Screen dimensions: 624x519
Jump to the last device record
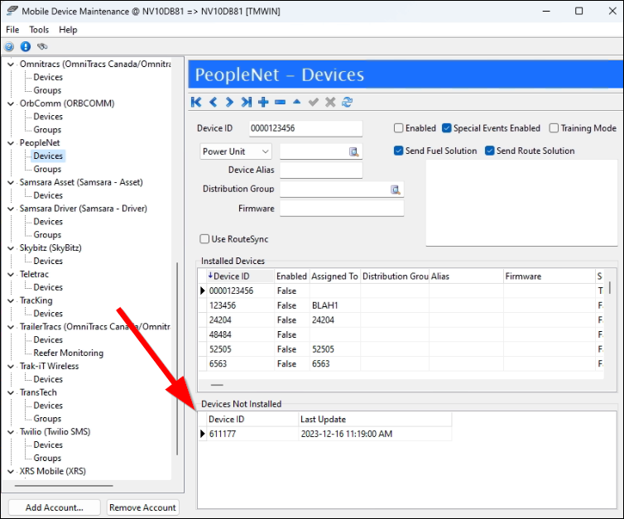(246, 102)
